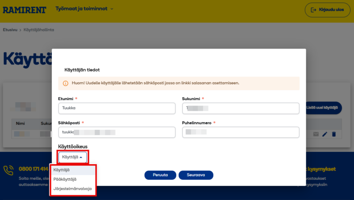
Task: Go to Etusivu in the breadcrumb
Action: point(10,30)
